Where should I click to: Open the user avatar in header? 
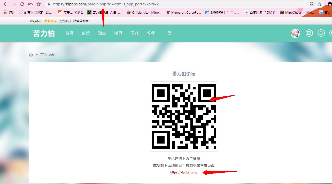point(295,33)
